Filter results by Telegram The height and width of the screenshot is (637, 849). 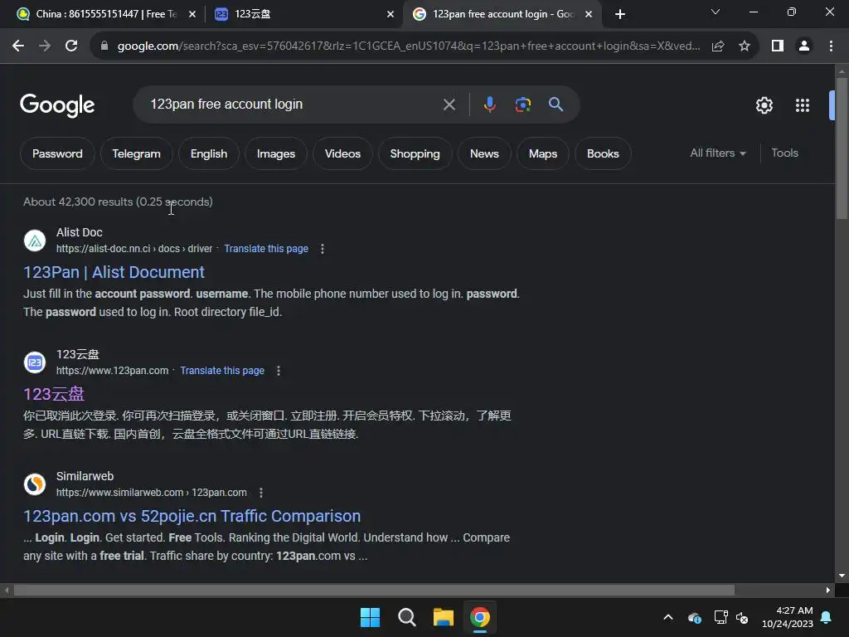137,153
